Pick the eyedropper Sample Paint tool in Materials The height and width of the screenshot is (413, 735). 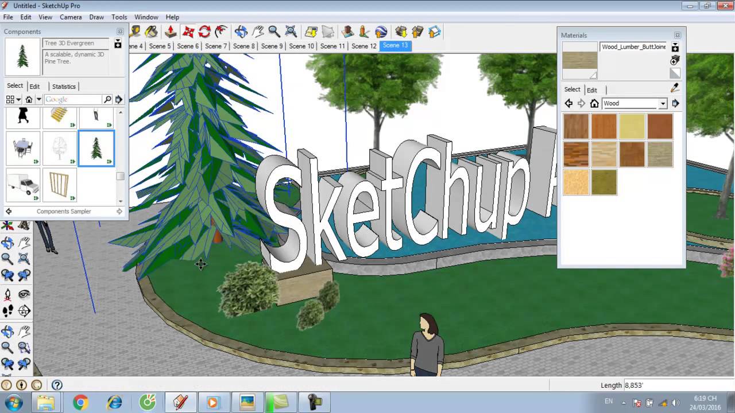click(675, 88)
